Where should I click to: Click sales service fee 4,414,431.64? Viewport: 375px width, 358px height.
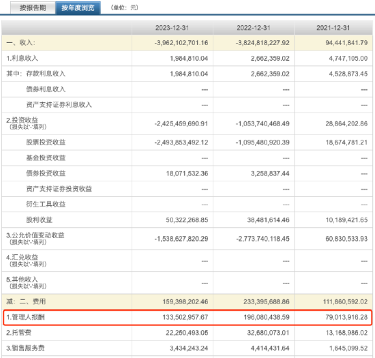pyautogui.click(x=270, y=348)
